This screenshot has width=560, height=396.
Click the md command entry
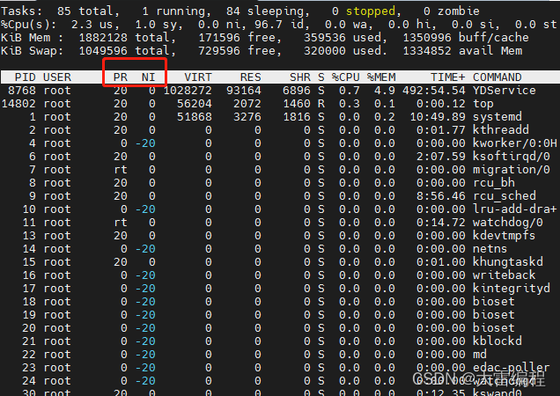[480, 355]
